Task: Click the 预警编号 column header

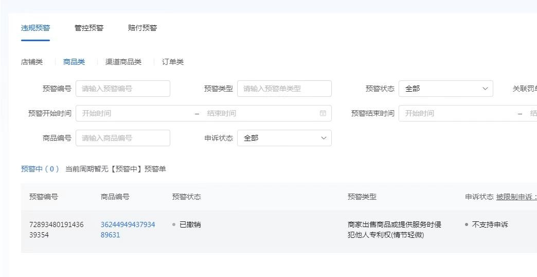Action: click(x=44, y=197)
